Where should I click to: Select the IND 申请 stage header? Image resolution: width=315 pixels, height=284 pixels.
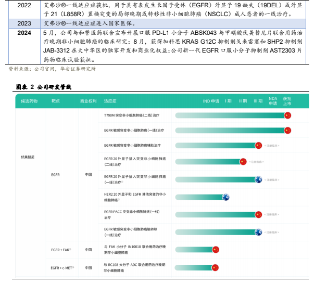(211, 101)
